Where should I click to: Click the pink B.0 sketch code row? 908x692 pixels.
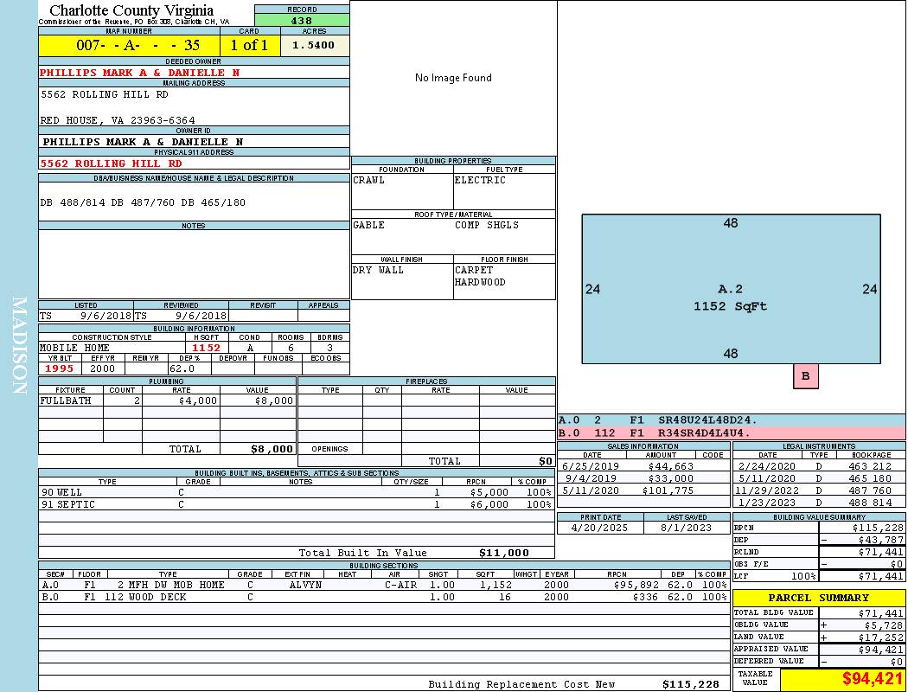tap(731, 432)
